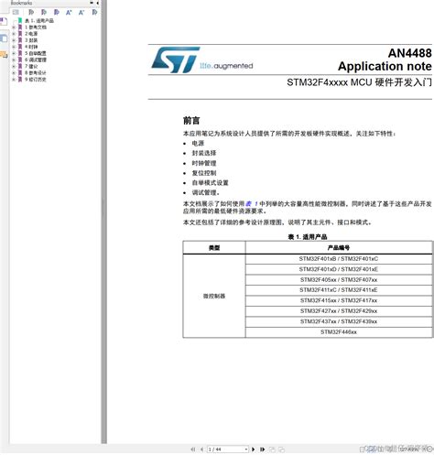Select bookmark '3 封装'
434x455 pixels.
[31, 40]
